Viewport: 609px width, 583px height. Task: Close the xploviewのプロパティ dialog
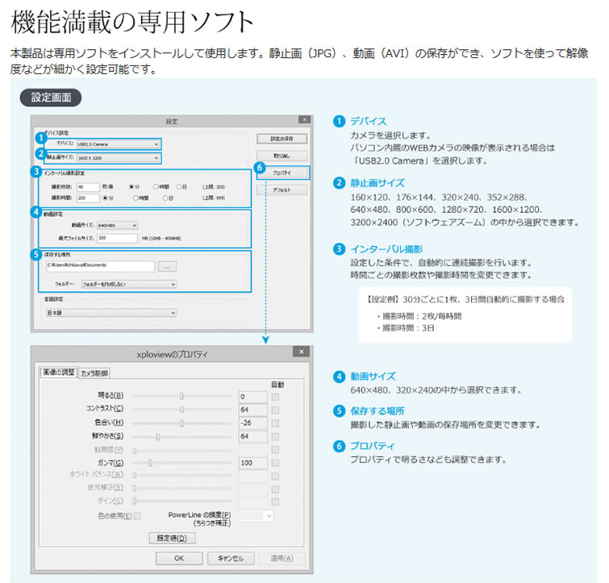click(302, 352)
